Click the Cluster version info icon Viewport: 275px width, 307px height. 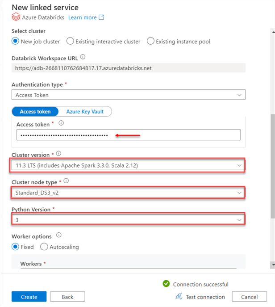[x=59, y=155]
